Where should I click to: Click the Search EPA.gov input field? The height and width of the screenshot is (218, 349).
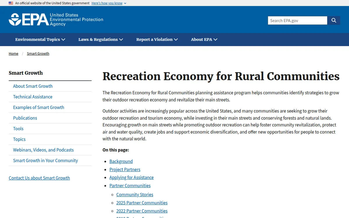298,20
